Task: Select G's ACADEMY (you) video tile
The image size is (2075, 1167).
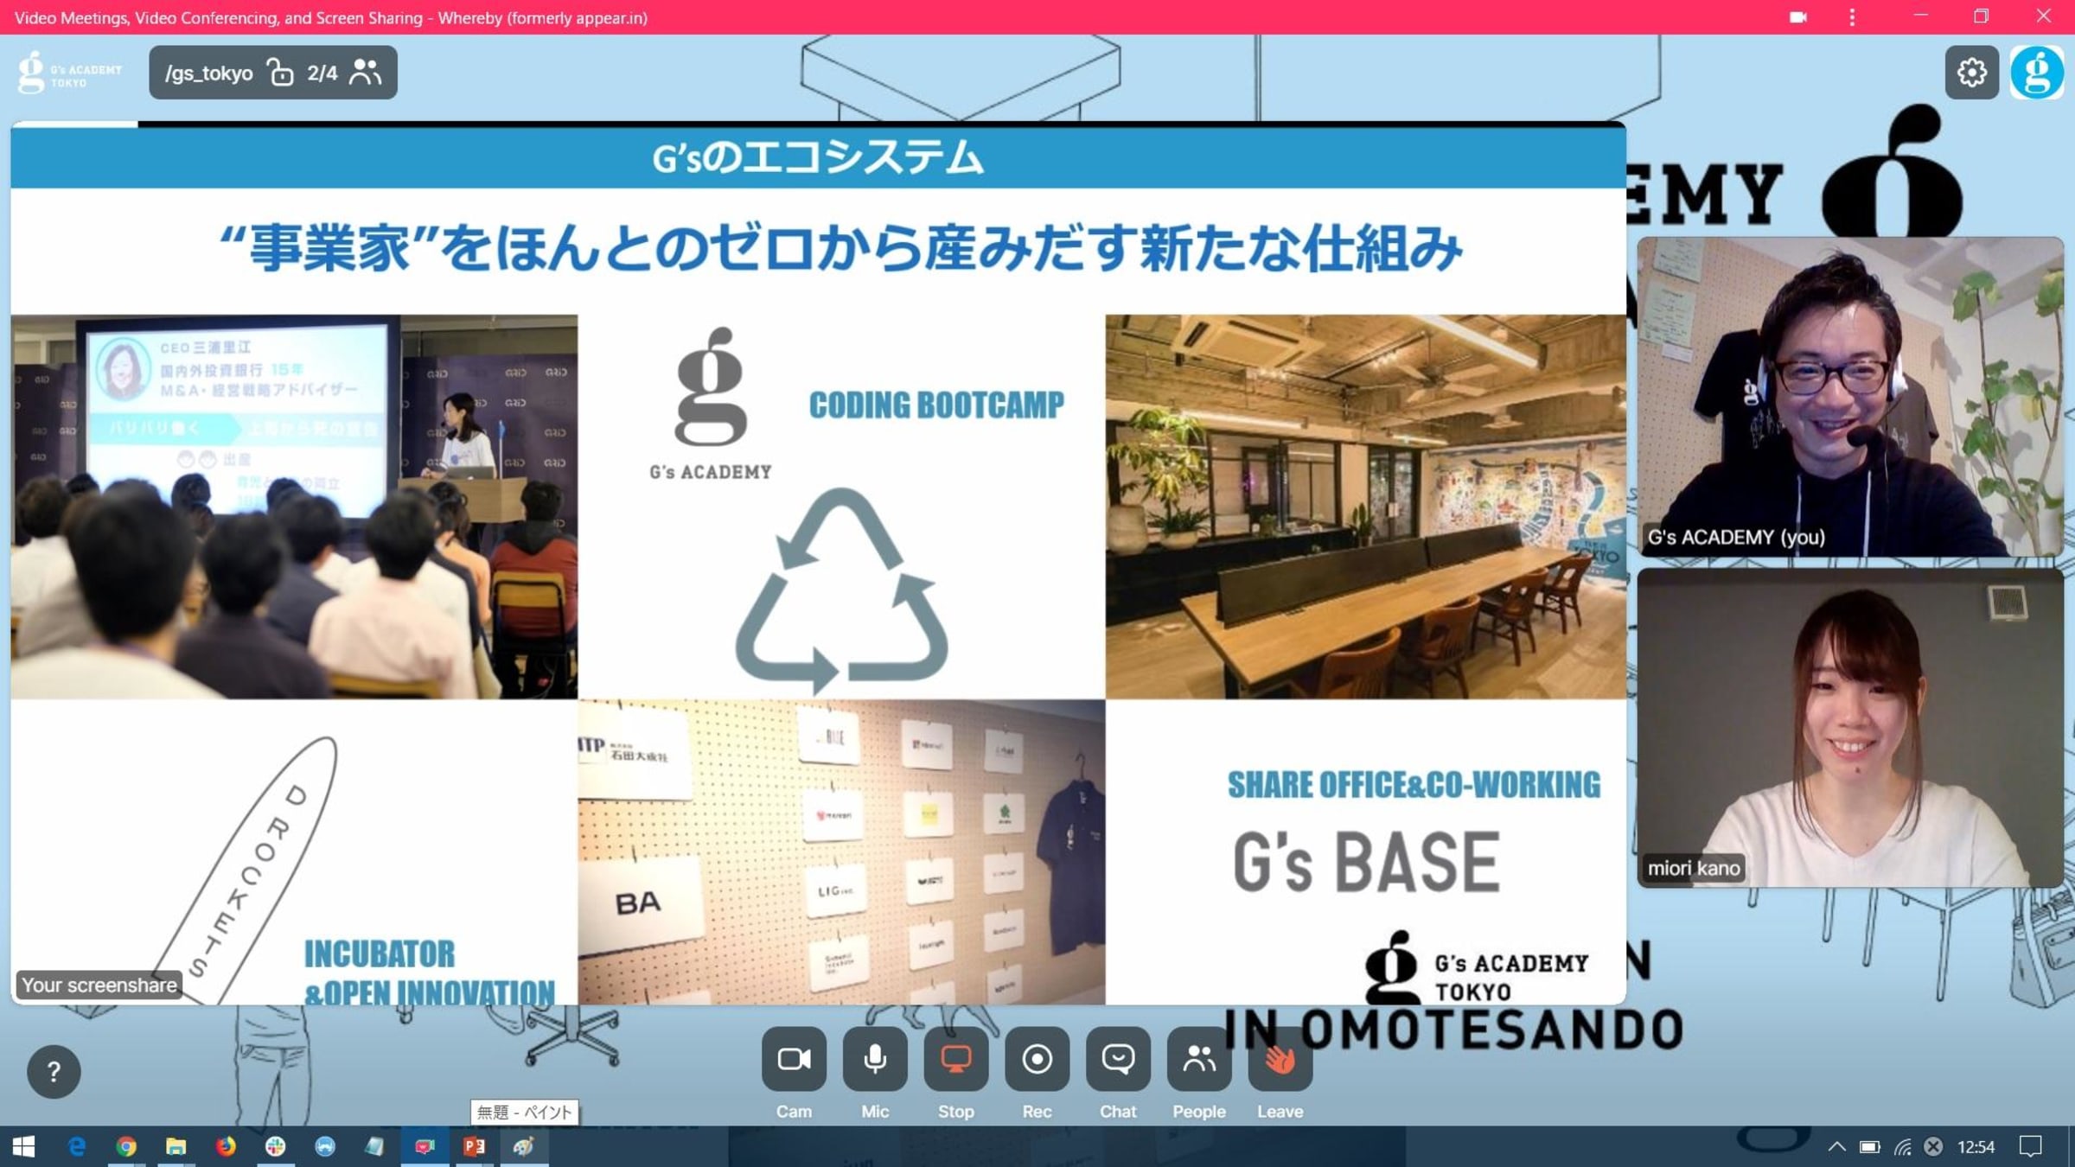Action: (x=1849, y=396)
